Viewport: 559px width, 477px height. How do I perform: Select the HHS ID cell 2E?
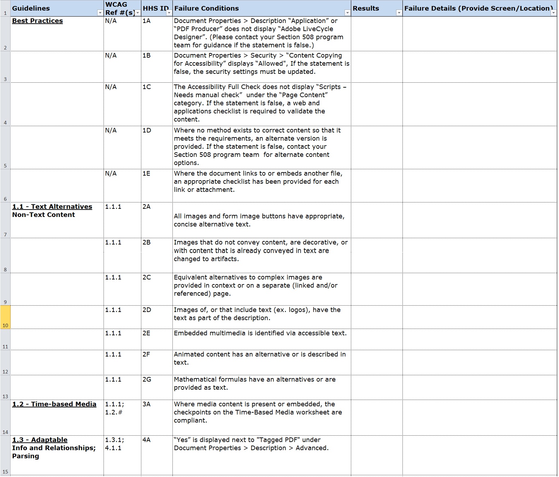click(x=157, y=340)
